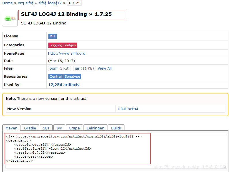Click the License row label
Screen dimensions: 229x172
11,36
